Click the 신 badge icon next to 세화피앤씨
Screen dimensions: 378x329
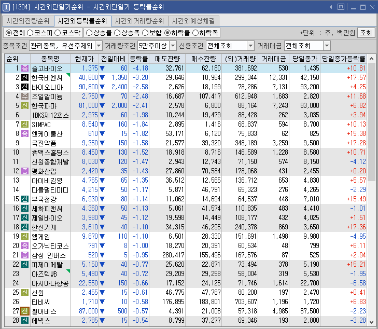[25, 209]
